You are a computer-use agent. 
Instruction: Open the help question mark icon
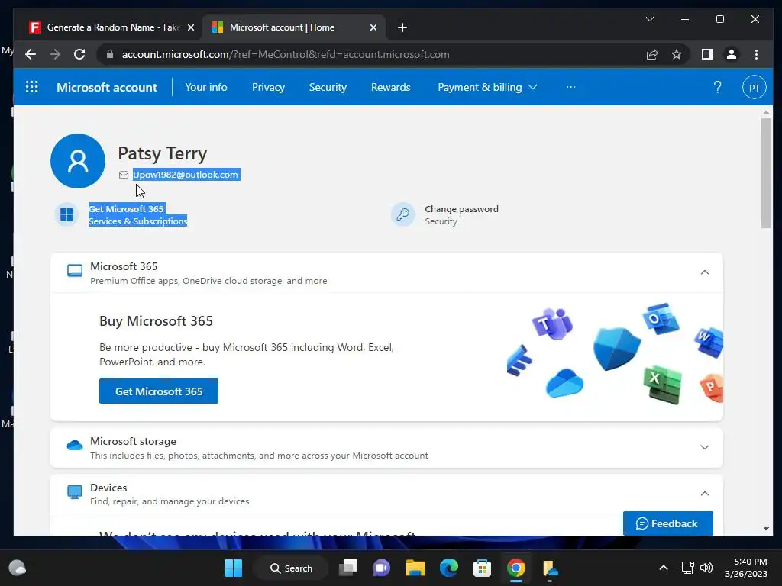pyautogui.click(x=717, y=87)
